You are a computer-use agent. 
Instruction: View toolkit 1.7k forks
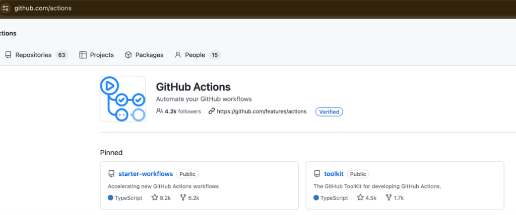pos(395,198)
